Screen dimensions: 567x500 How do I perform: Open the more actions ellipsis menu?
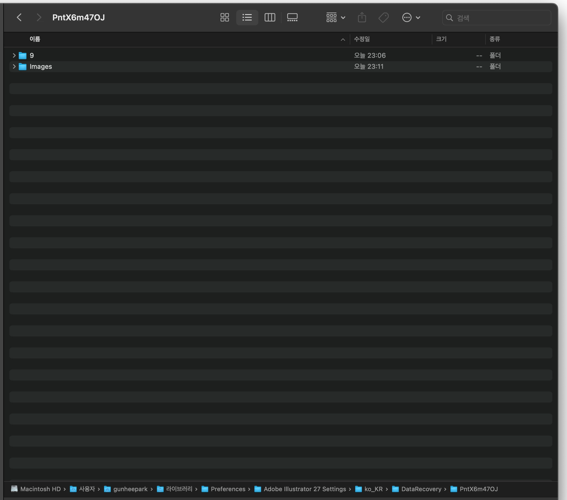point(411,17)
